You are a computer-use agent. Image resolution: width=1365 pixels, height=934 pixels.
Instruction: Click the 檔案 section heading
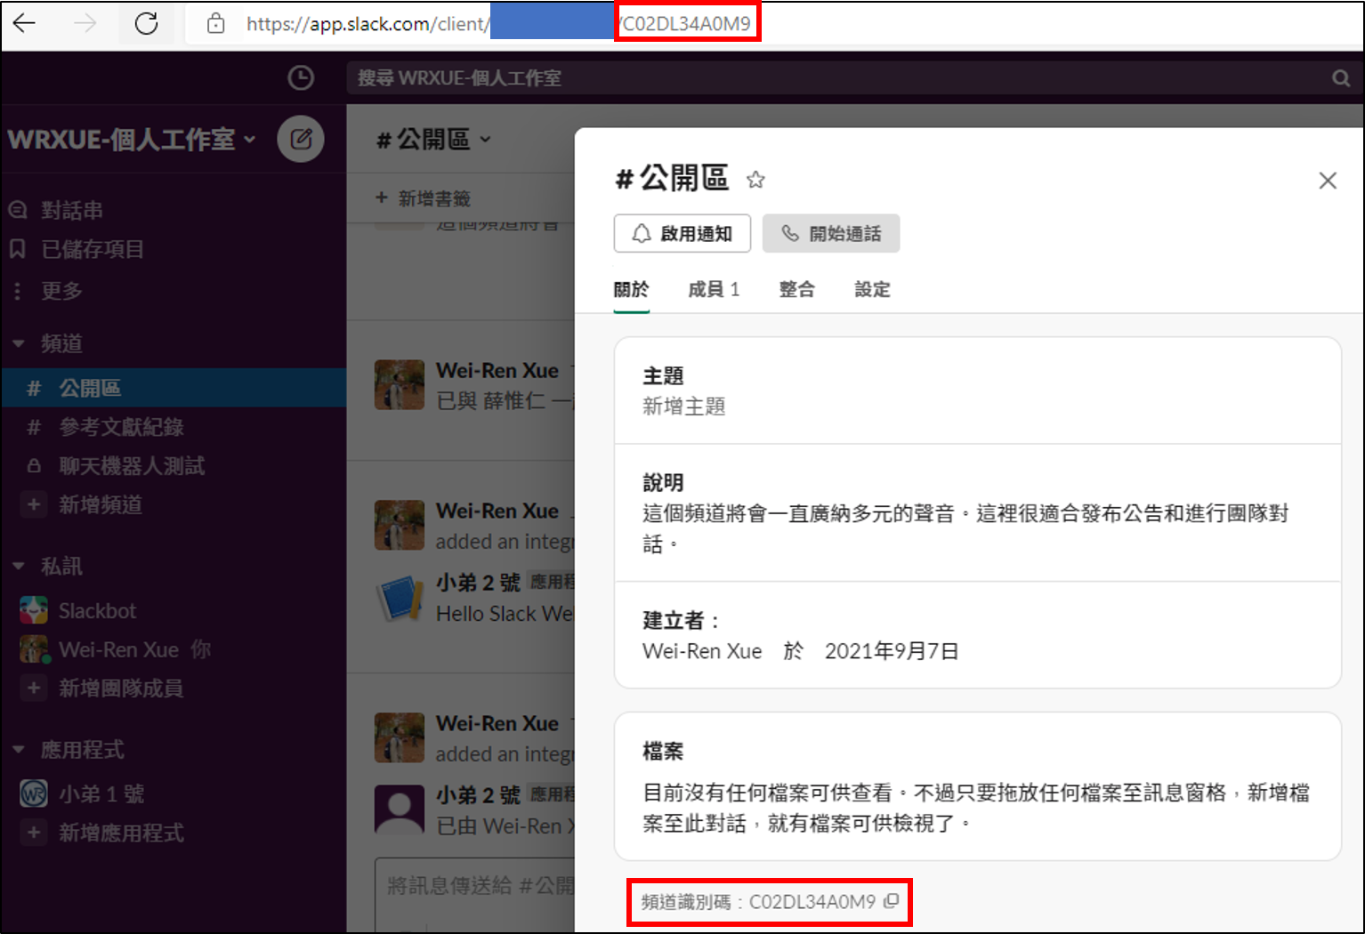[663, 751]
